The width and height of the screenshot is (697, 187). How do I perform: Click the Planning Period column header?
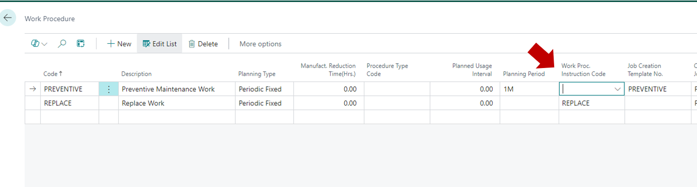(524, 74)
